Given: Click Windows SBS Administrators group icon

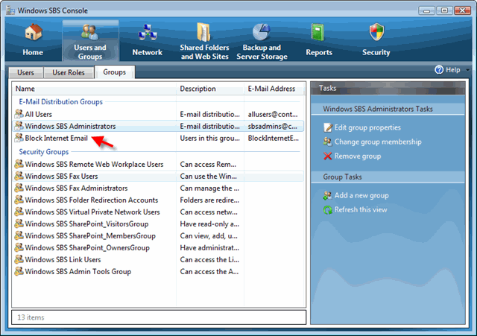Looking at the screenshot, I should pos(19,126).
